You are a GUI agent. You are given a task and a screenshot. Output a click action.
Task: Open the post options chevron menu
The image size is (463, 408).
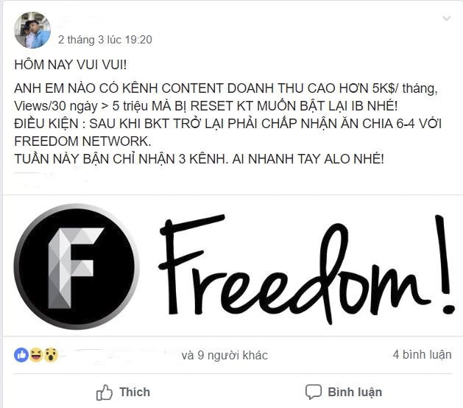tap(447, 18)
